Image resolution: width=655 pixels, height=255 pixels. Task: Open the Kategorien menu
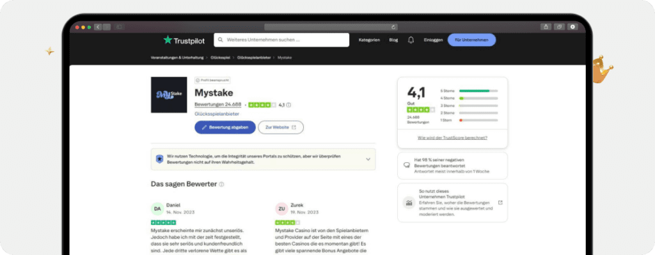click(x=369, y=40)
